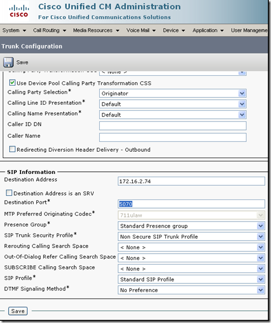Open Presence Group dropdown
Screen dimensions: 271x323
tap(191, 226)
